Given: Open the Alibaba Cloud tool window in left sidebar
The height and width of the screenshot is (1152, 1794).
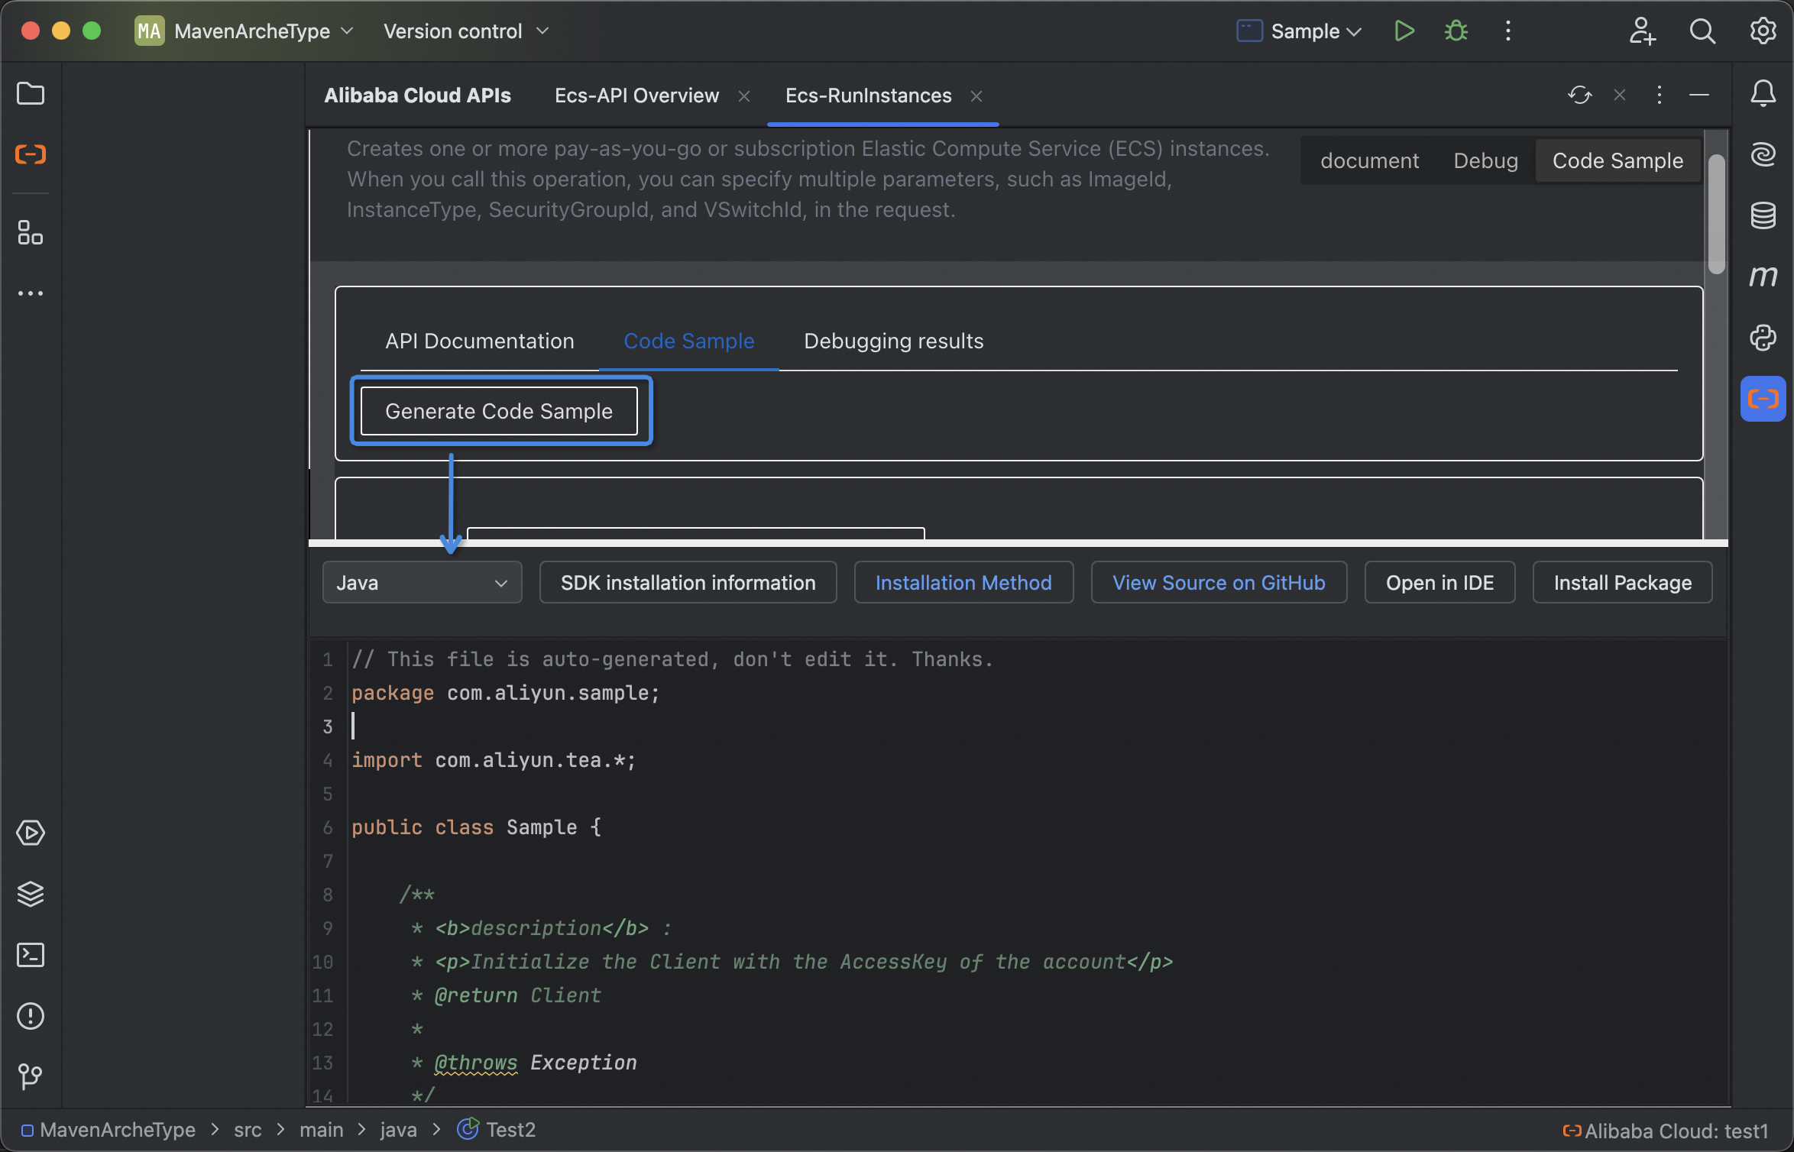Looking at the screenshot, I should pyautogui.click(x=31, y=154).
